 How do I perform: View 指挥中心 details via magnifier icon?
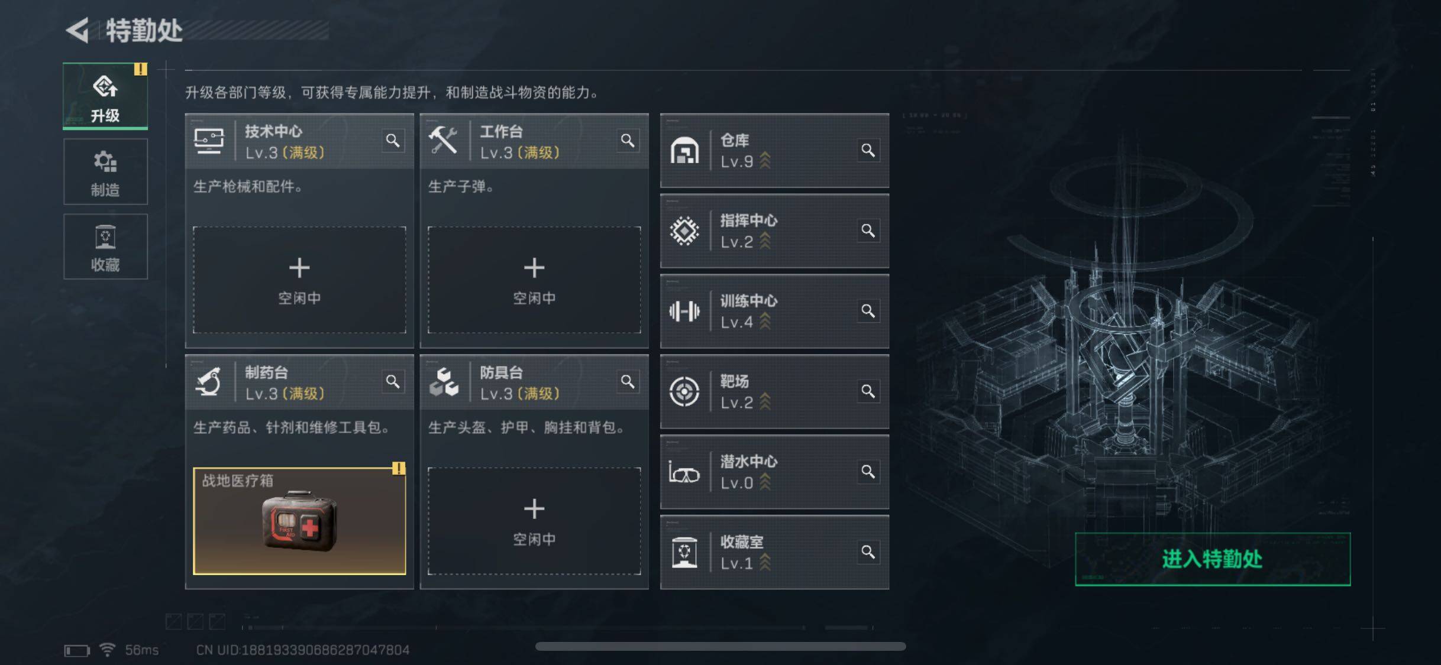point(868,231)
